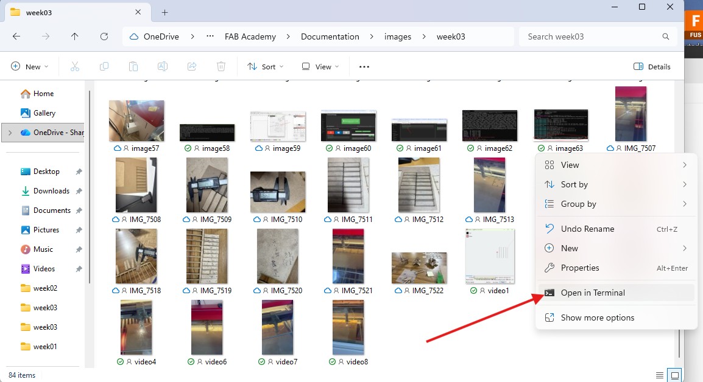Refresh the current folder view
703x382 pixels.
[104, 36]
